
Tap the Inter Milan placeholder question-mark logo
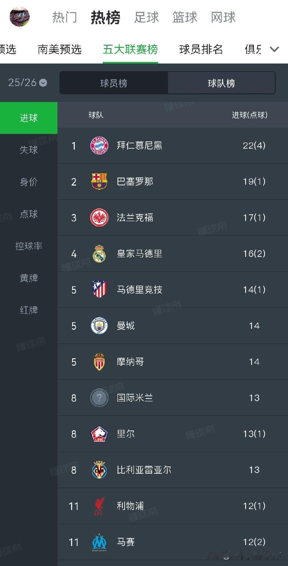(x=99, y=398)
